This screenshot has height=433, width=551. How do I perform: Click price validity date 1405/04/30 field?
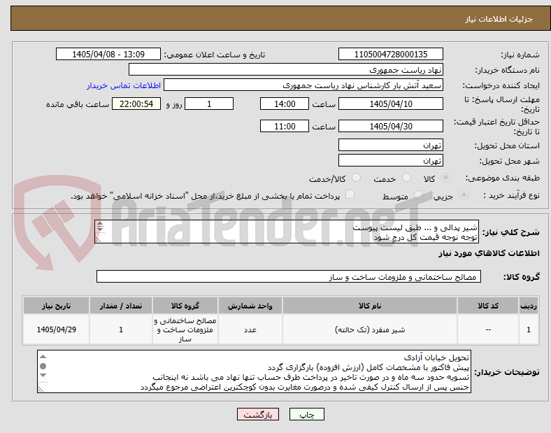(x=391, y=126)
